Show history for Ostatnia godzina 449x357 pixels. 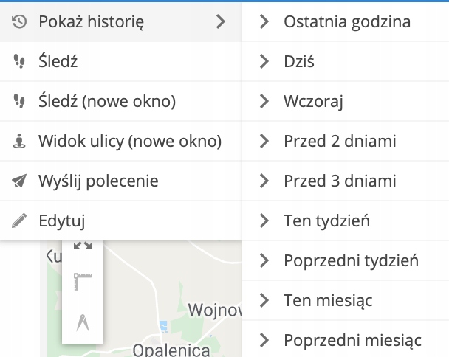click(346, 21)
